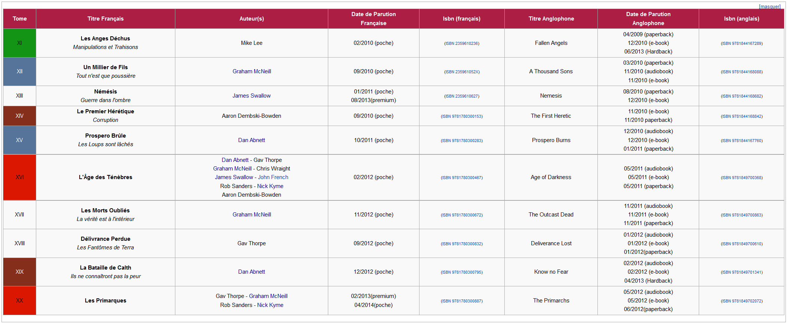Click the Titre Français column header
Viewport: 790px width, 326px height.
[x=105, y=19]
